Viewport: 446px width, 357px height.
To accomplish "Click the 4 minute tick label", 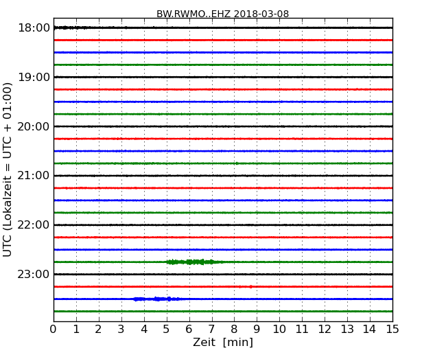I will (x=144, y=329).
